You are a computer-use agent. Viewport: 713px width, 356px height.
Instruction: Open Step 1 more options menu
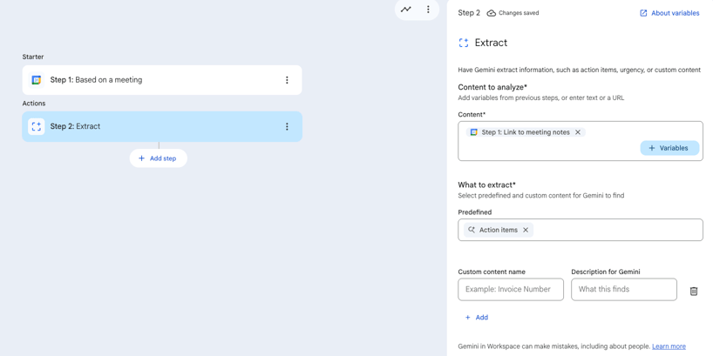(x=287, y=80)
